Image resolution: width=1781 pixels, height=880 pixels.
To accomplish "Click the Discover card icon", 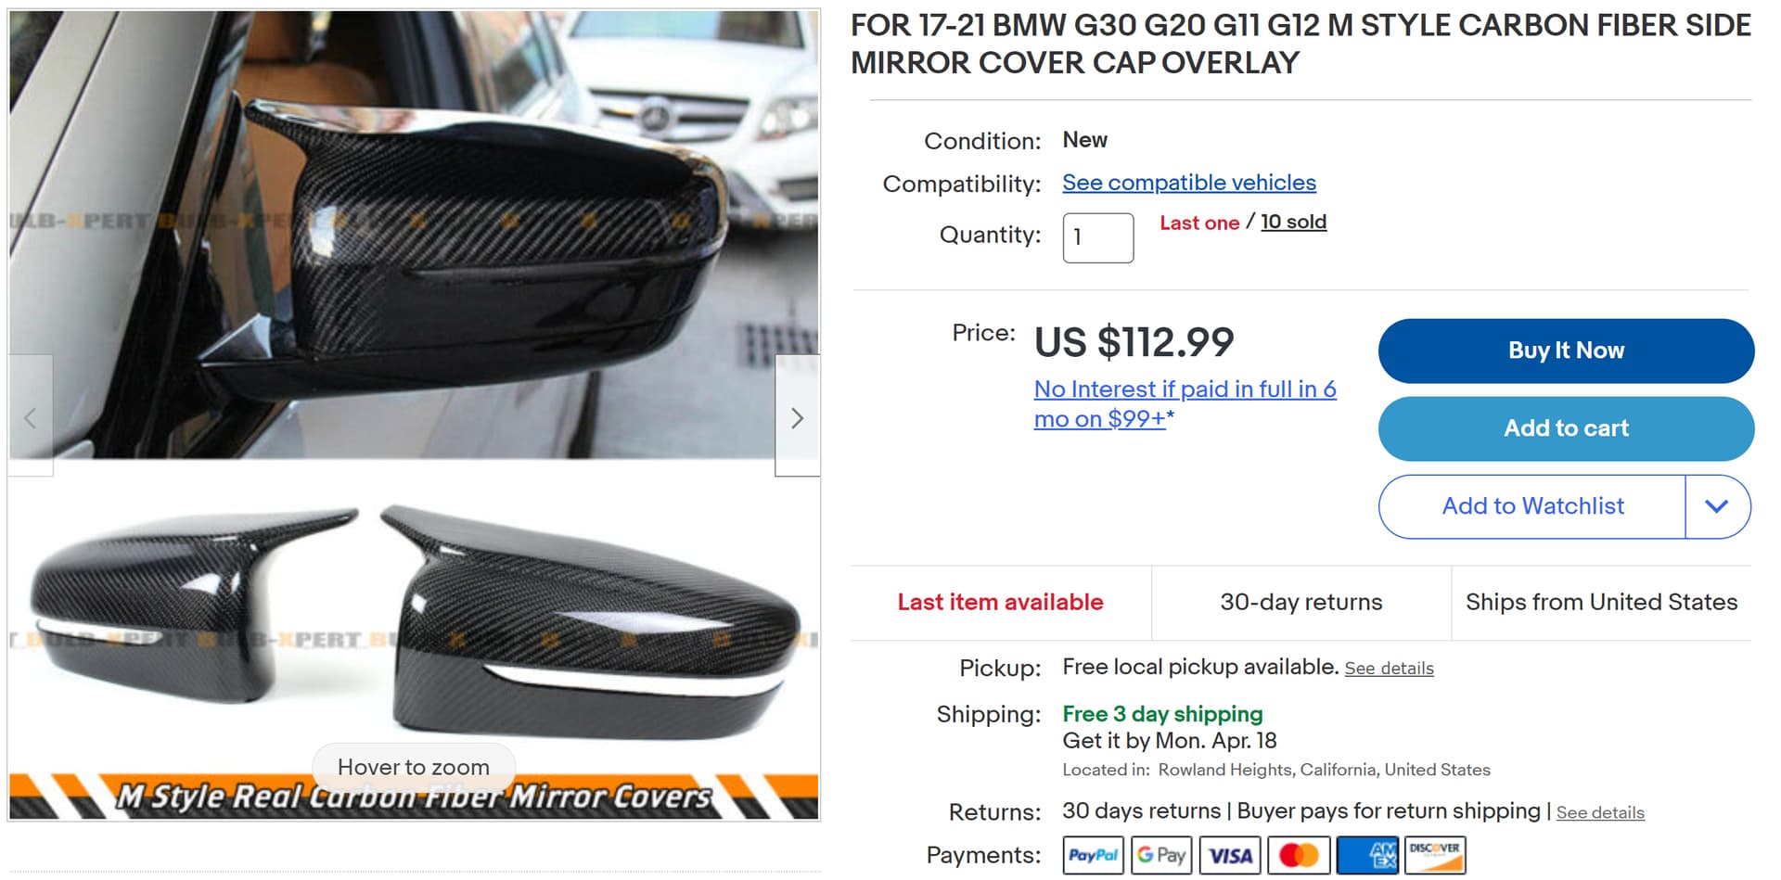I will (1435, 855).
